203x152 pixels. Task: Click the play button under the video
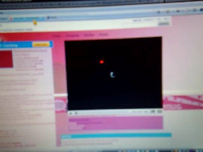71,113
